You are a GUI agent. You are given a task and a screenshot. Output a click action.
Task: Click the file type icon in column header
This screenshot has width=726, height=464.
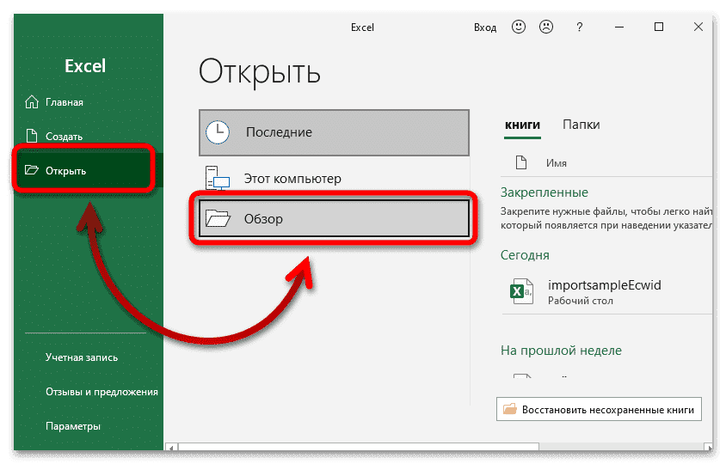[520, 162]
